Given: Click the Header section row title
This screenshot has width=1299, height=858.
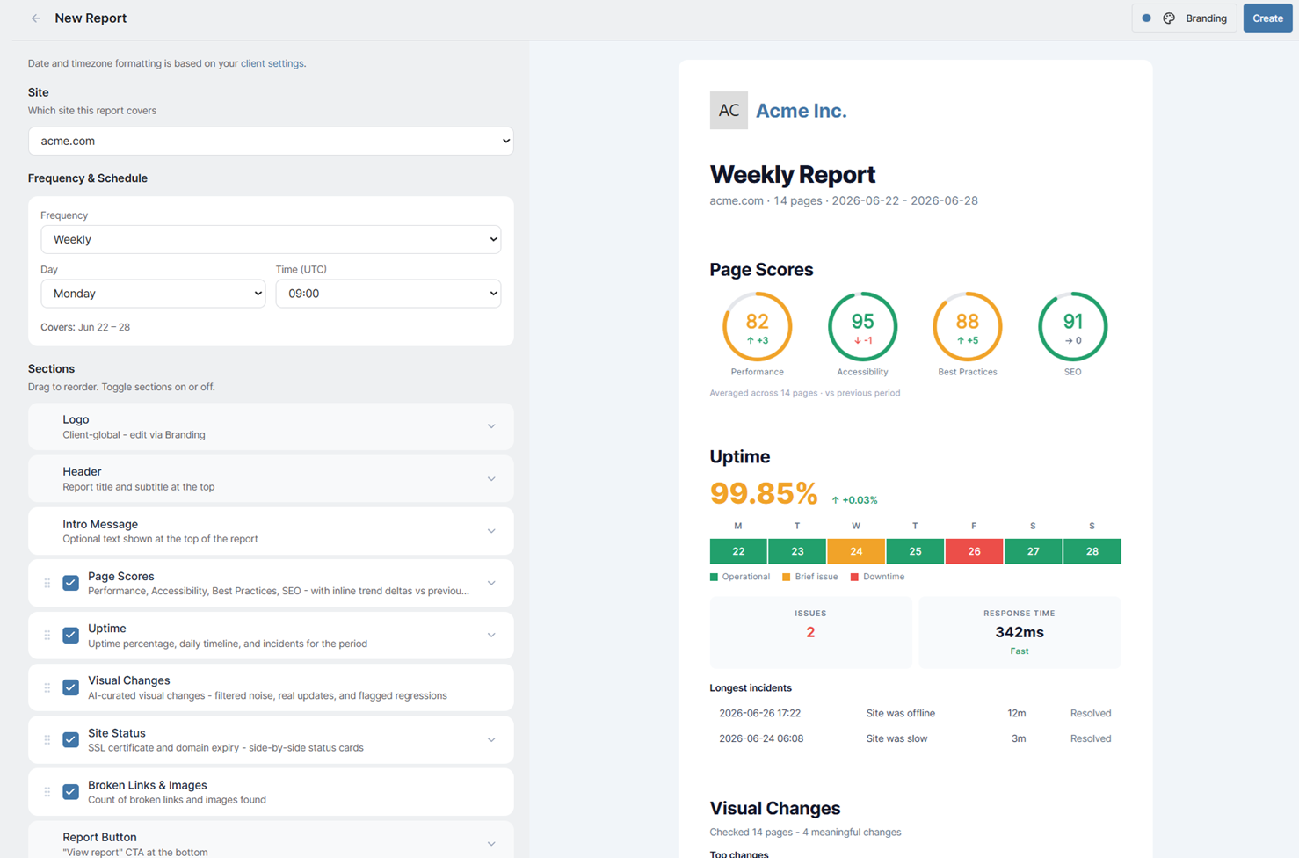Looking at the screenshot, I should click(x=82, y=471).
